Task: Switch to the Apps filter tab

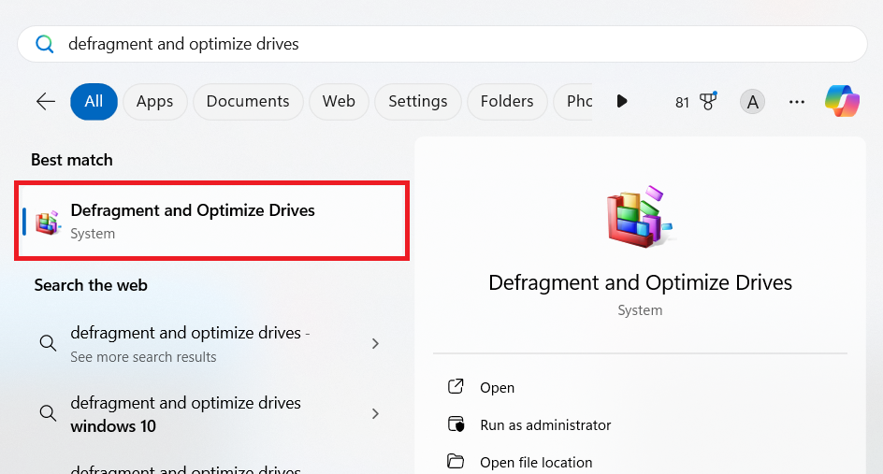Action: tap(155, 101)
